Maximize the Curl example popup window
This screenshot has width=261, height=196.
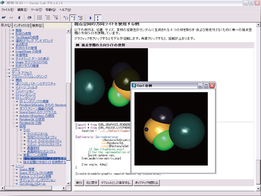pyautogui.click(x=206, y=85)
